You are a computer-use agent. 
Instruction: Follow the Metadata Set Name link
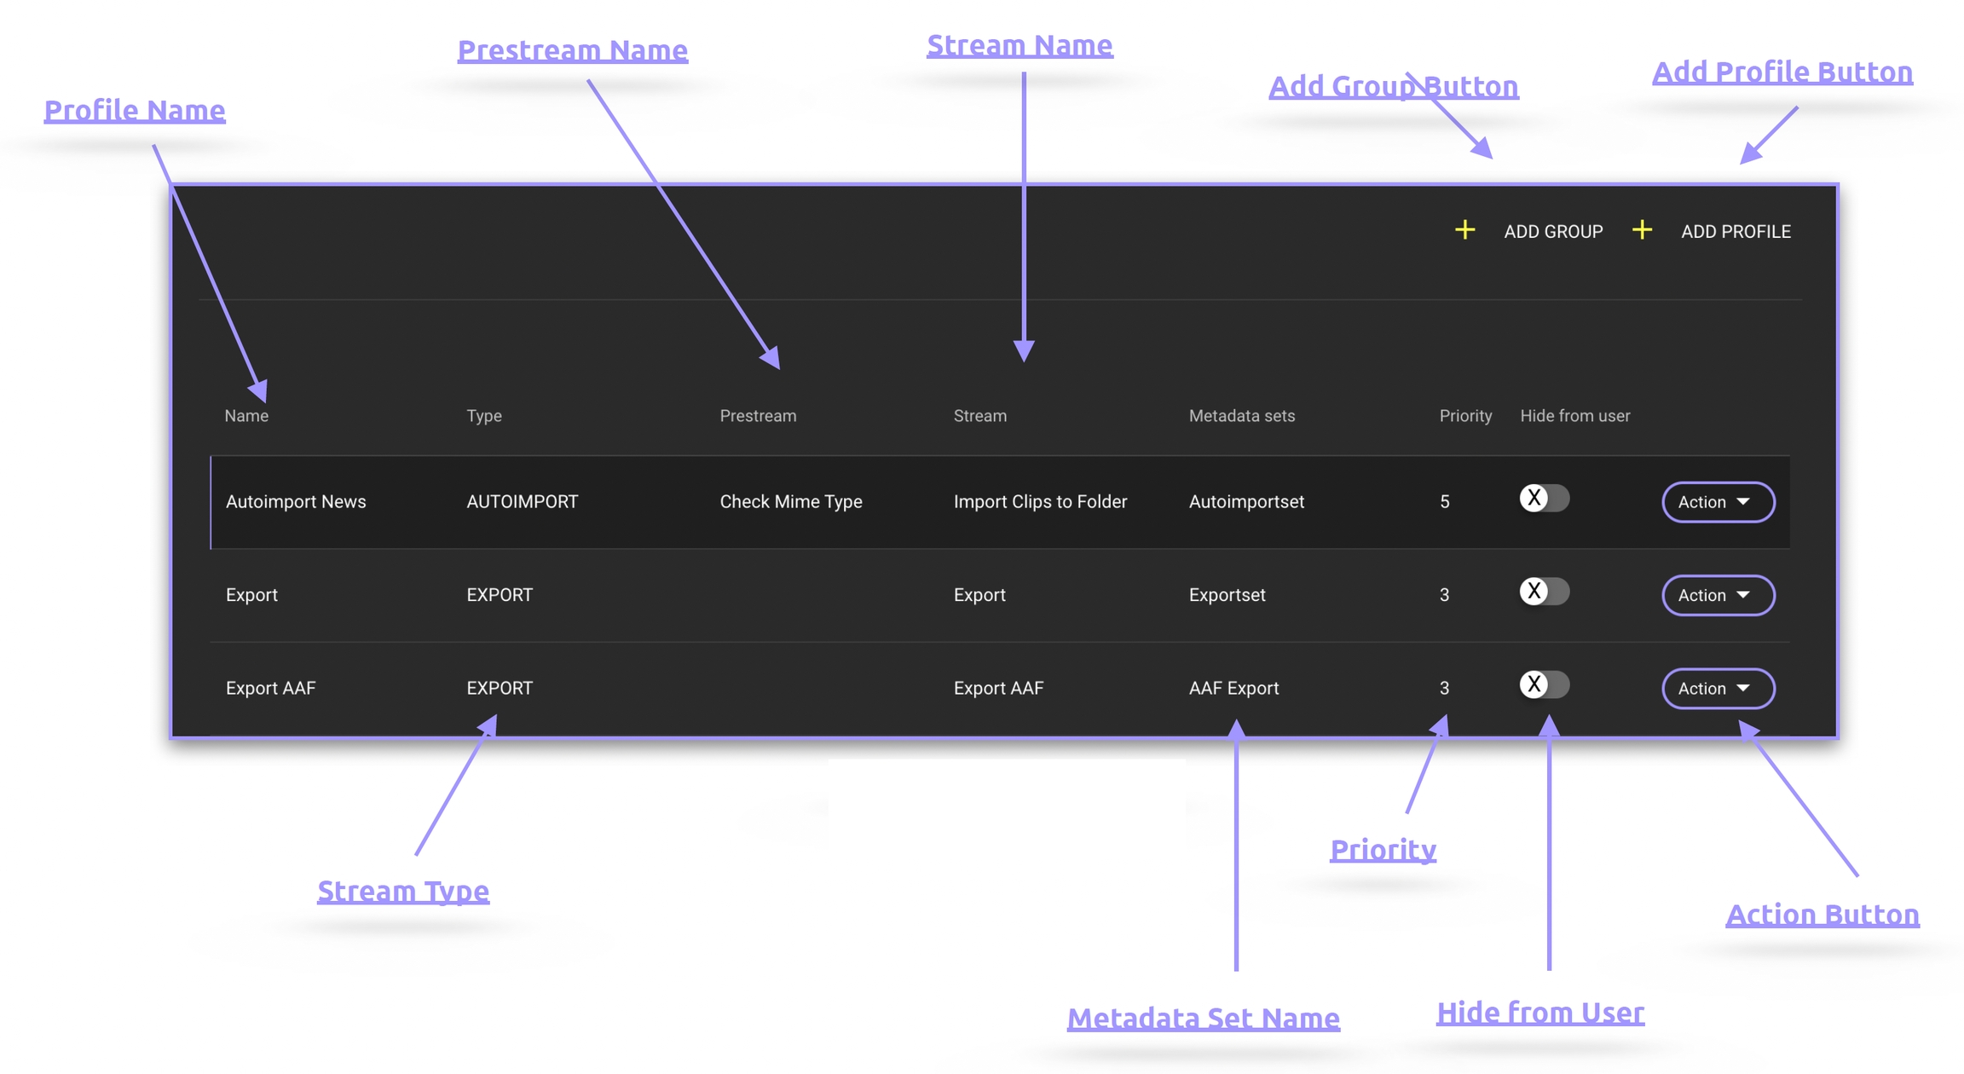1203,1019
